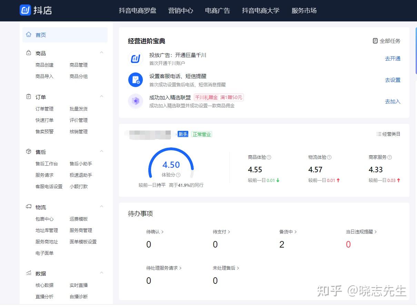
Task: Go to 评价管理
Action: 79,120
